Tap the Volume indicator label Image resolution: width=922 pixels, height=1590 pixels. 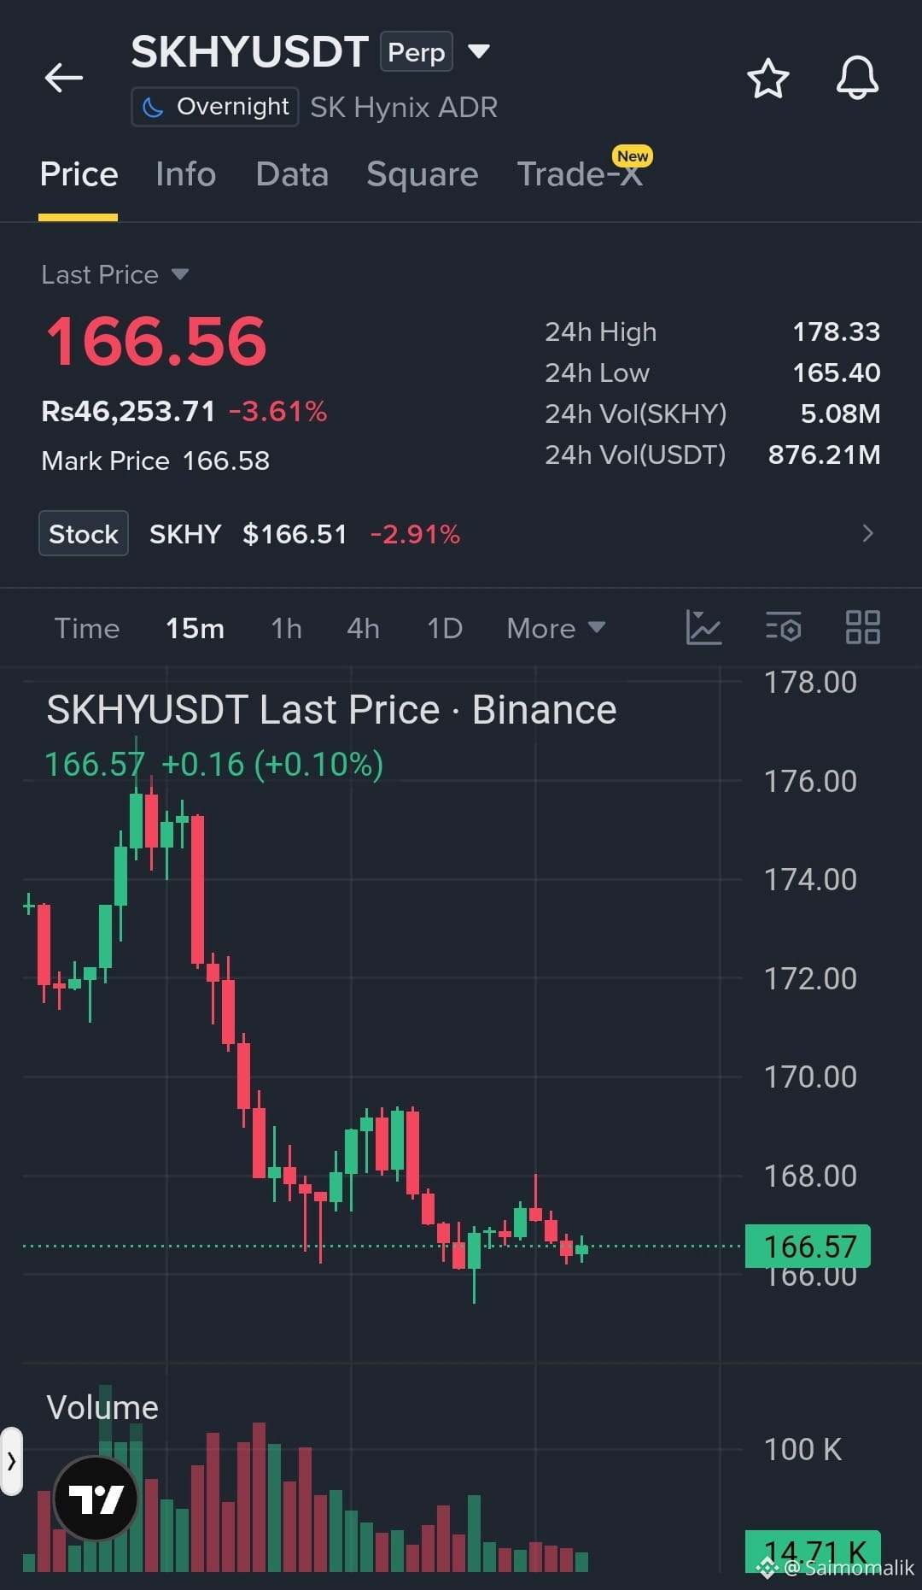[x=102, y=1407]
